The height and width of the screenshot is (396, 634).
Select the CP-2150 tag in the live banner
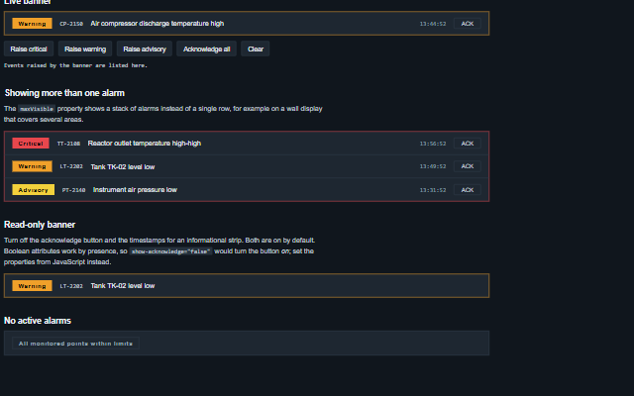(x=71, y=24)
